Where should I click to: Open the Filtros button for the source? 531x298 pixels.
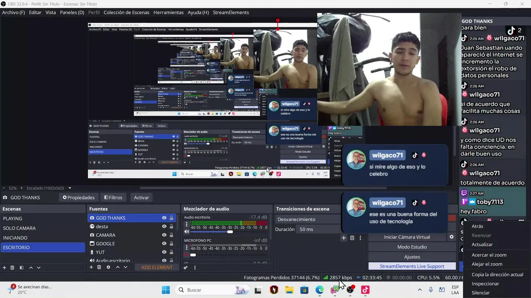coord(113,197)
